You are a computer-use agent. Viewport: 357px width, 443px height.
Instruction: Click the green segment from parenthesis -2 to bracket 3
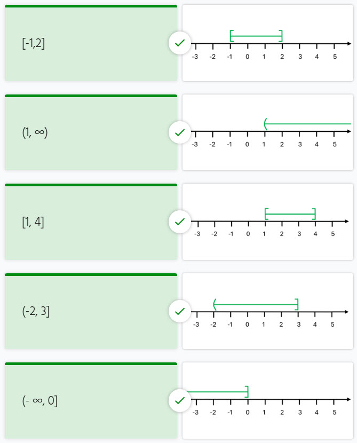tap(256, 305)
